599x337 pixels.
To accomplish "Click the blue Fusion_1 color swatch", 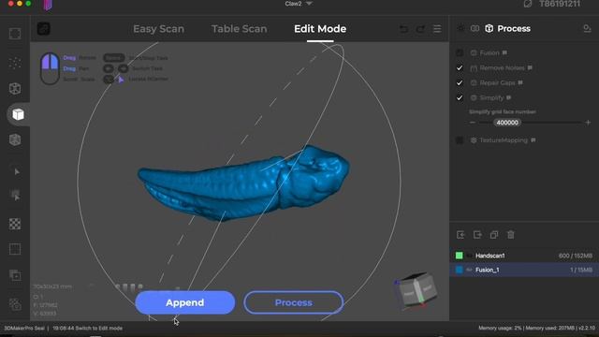I will (x=460, y=270).
